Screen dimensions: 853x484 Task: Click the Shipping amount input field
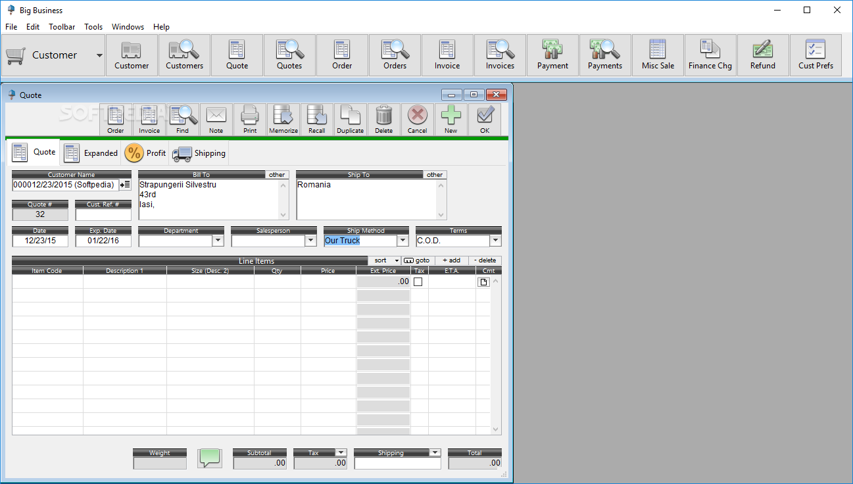coord(398,463)
